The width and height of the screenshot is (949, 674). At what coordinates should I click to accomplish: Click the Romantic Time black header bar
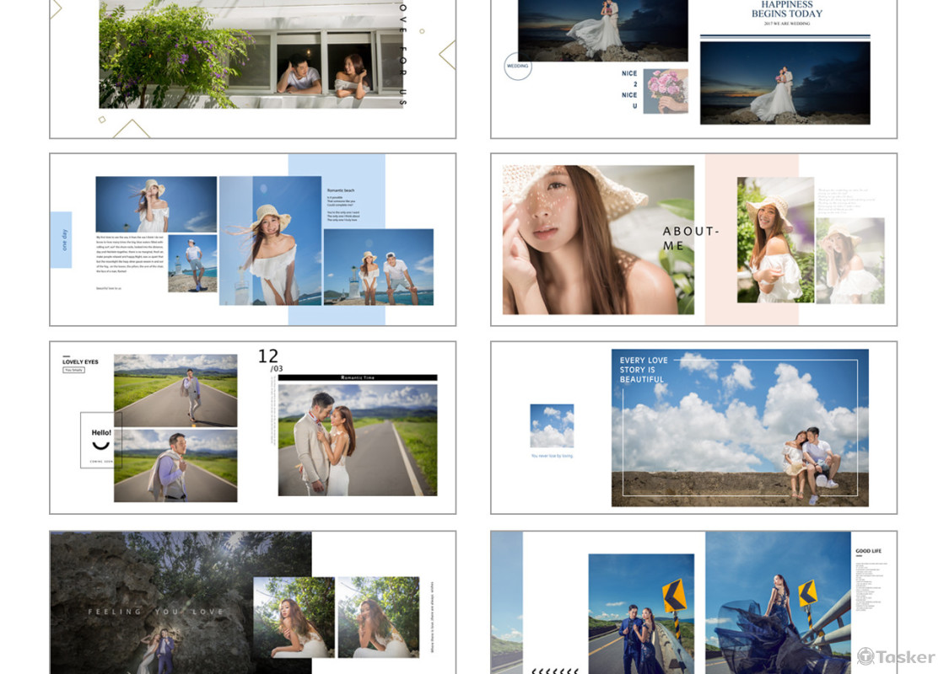(358, 378)
